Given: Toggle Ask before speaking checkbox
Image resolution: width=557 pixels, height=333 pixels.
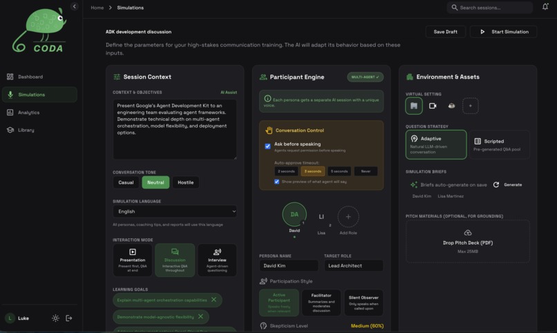Looking at the screenshot, I should pos(267,146).
